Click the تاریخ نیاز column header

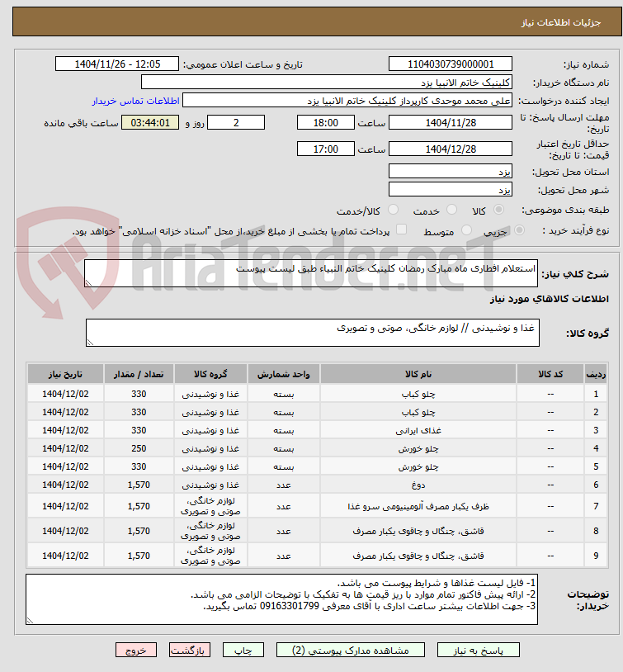[65, 374]
